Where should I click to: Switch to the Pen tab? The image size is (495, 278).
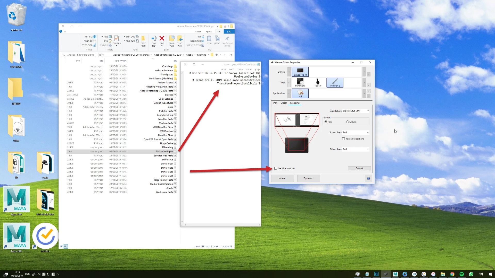pos(275,103)
